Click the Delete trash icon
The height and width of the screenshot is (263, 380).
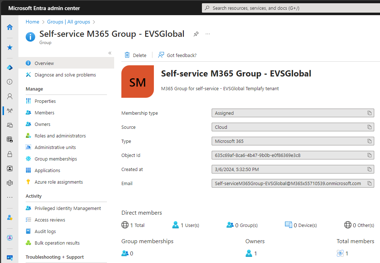pyautogui.click(x=127, y=55)
